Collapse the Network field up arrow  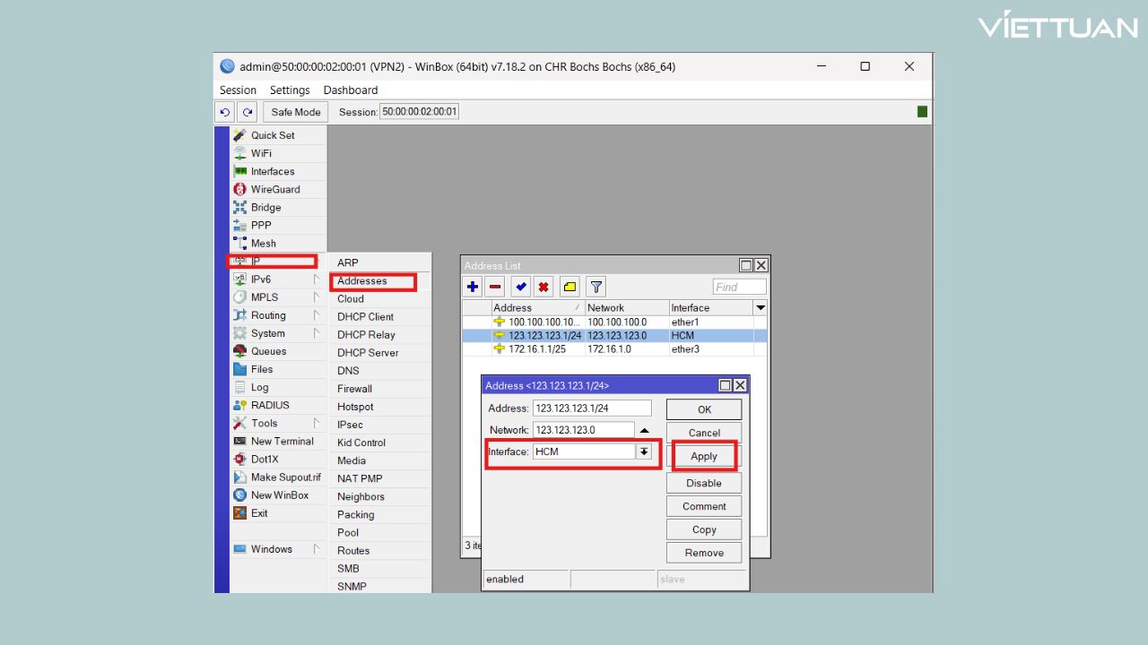(x=644, y=430)
